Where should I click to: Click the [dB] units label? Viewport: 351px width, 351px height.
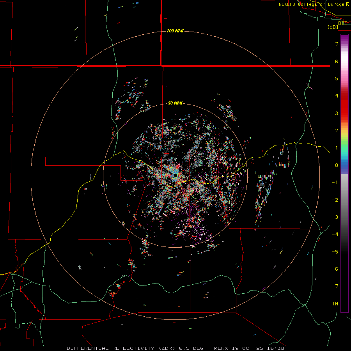click(333, 27)
